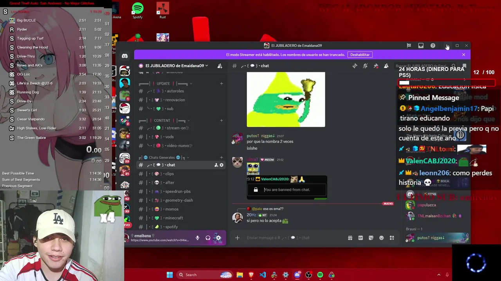Screen dimensions: 501x281
Task: Open Discord inbox icon in title bar
Action: click(x=421, y=46)
